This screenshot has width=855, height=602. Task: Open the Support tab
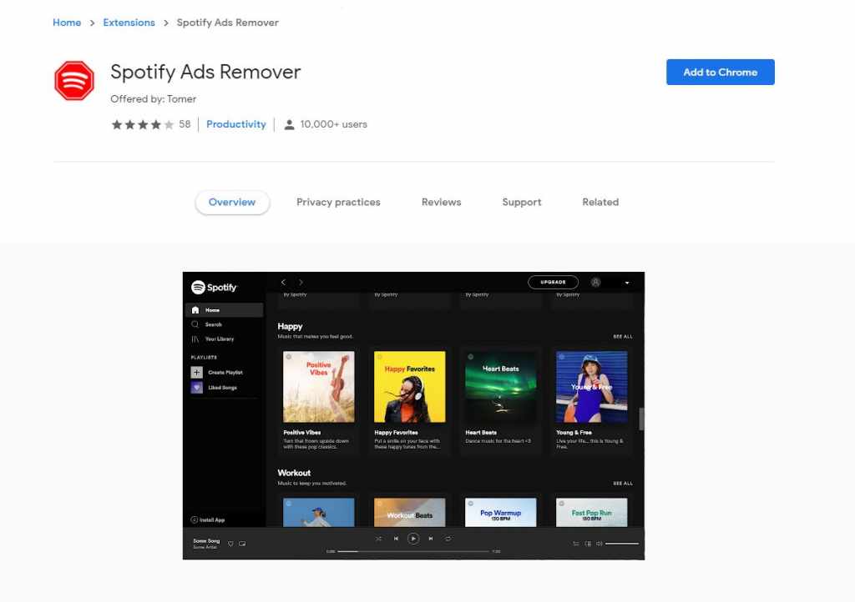[x=521, y=202]
